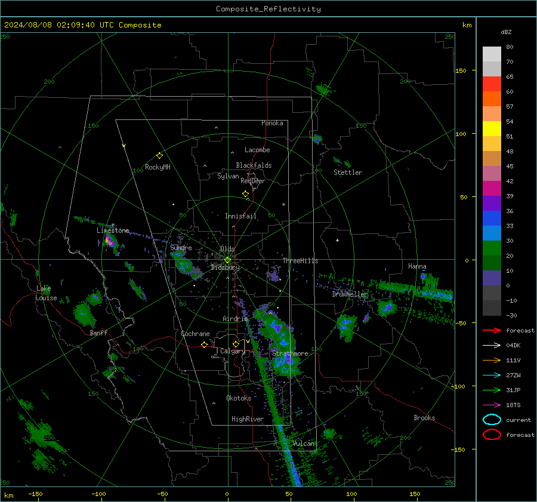
Task: Click yellow diamond marker below Cochrane
Action: [x=204, y=344]
